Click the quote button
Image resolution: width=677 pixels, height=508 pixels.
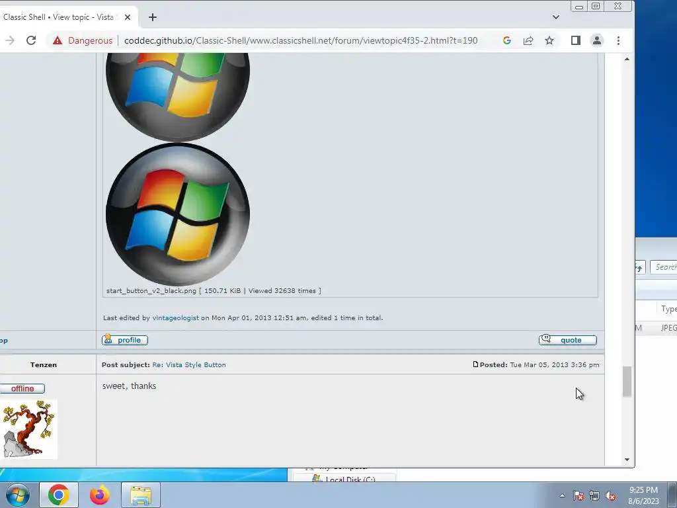567,340
